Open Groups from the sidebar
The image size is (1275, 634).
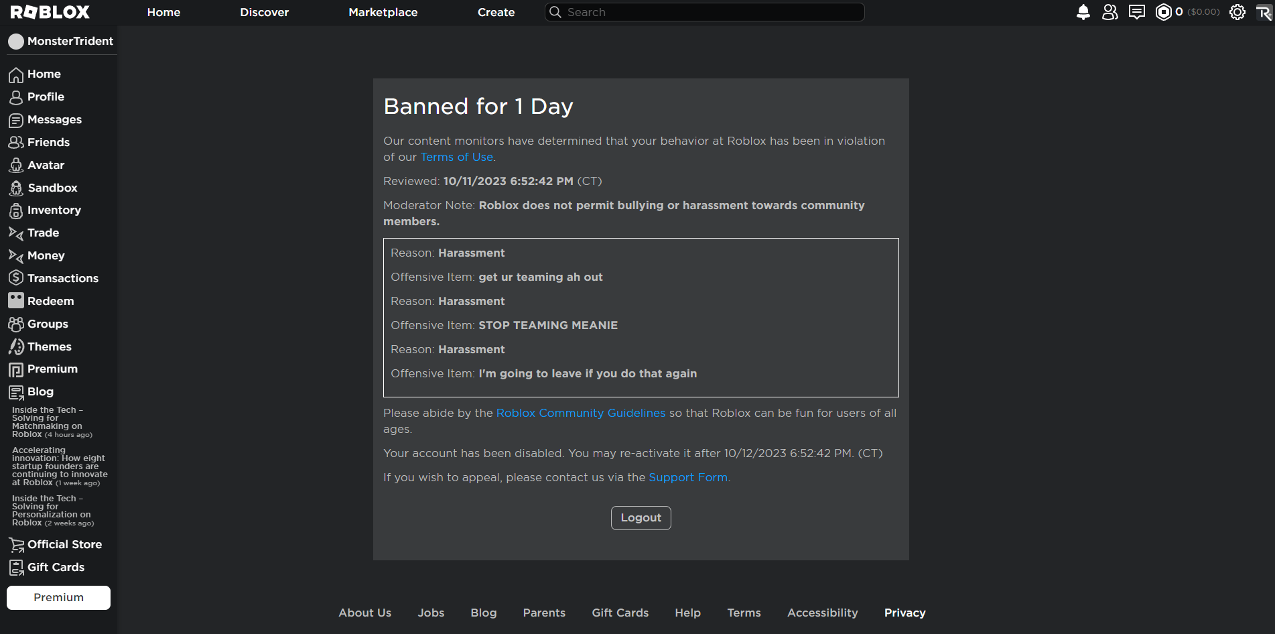[x=47, y=324]
